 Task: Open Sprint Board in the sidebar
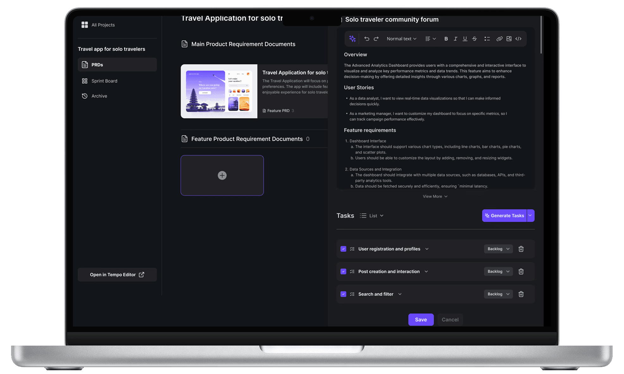[104, 81]
